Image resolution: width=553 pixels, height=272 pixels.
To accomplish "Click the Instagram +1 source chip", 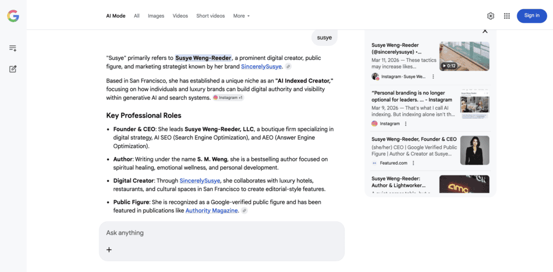I will tap(228, 98).
